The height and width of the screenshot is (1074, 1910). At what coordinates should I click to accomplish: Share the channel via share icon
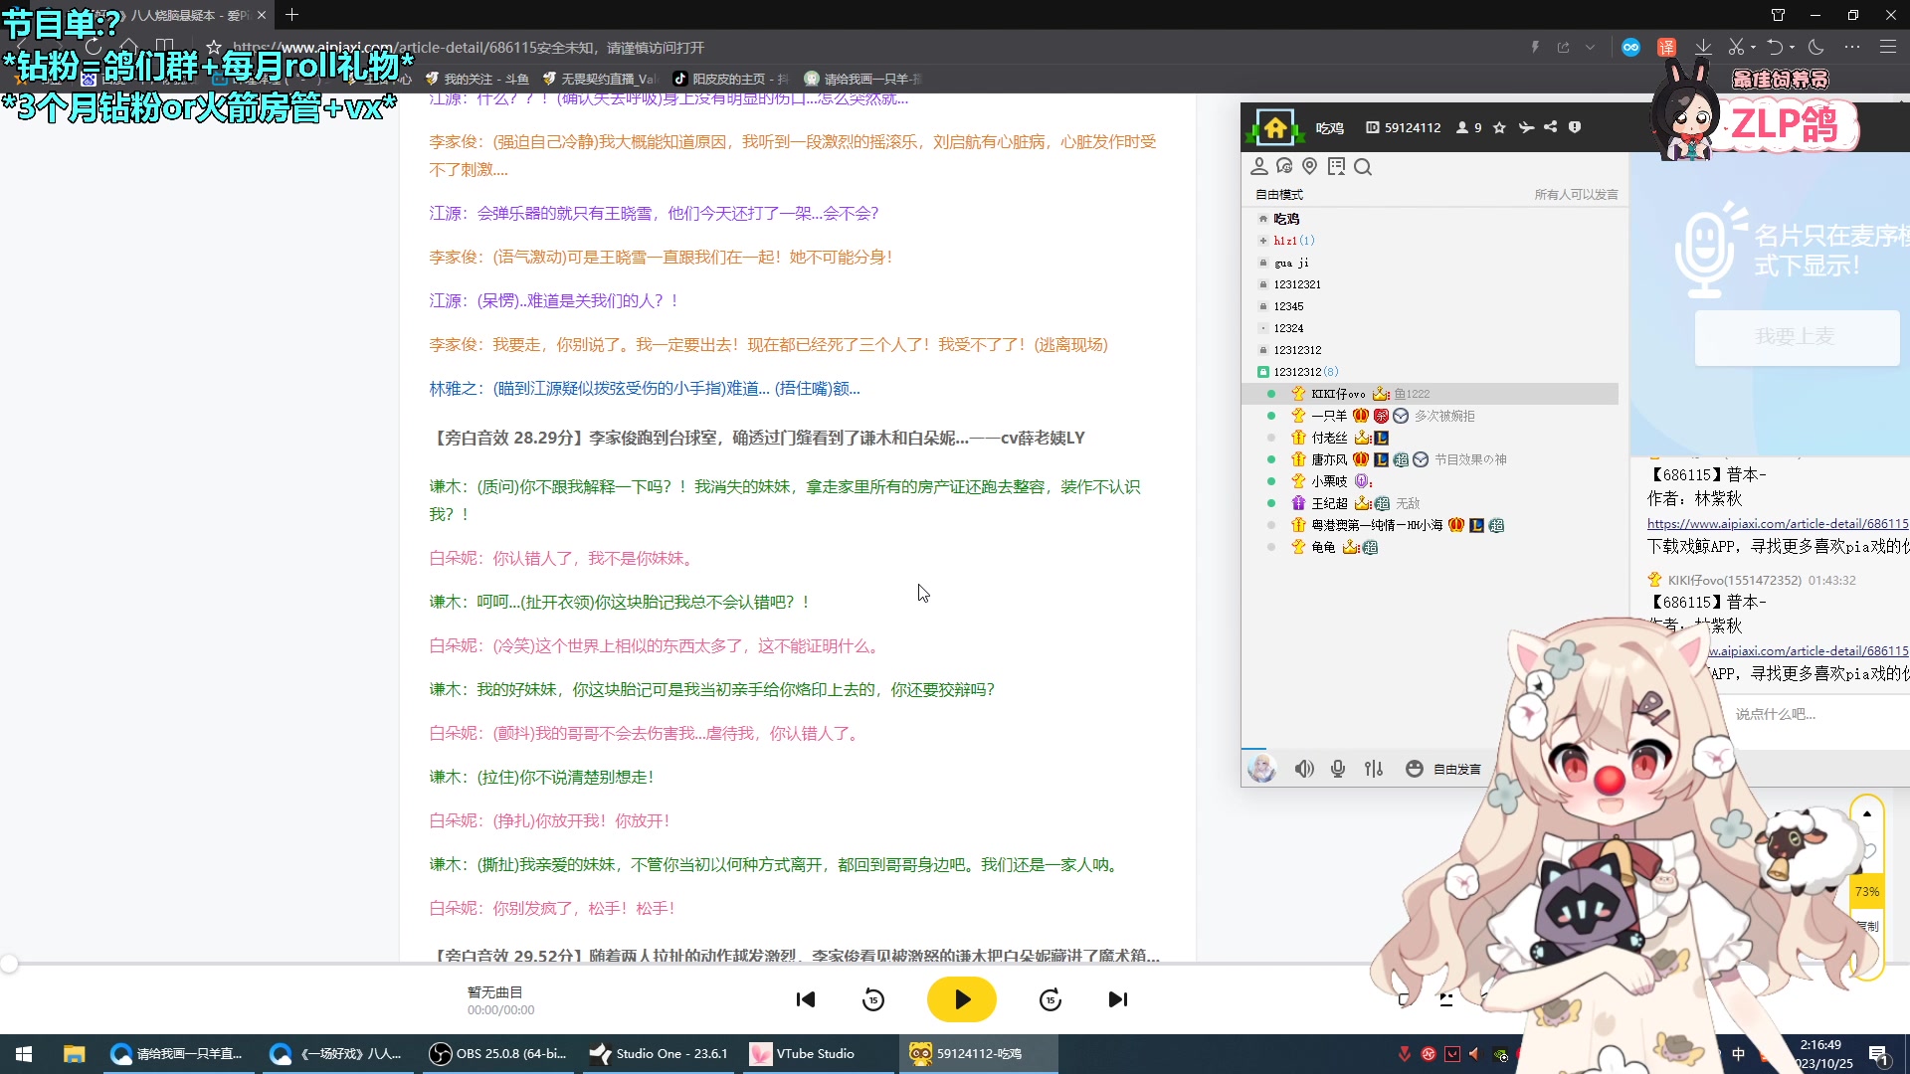tap(1551, 127)
